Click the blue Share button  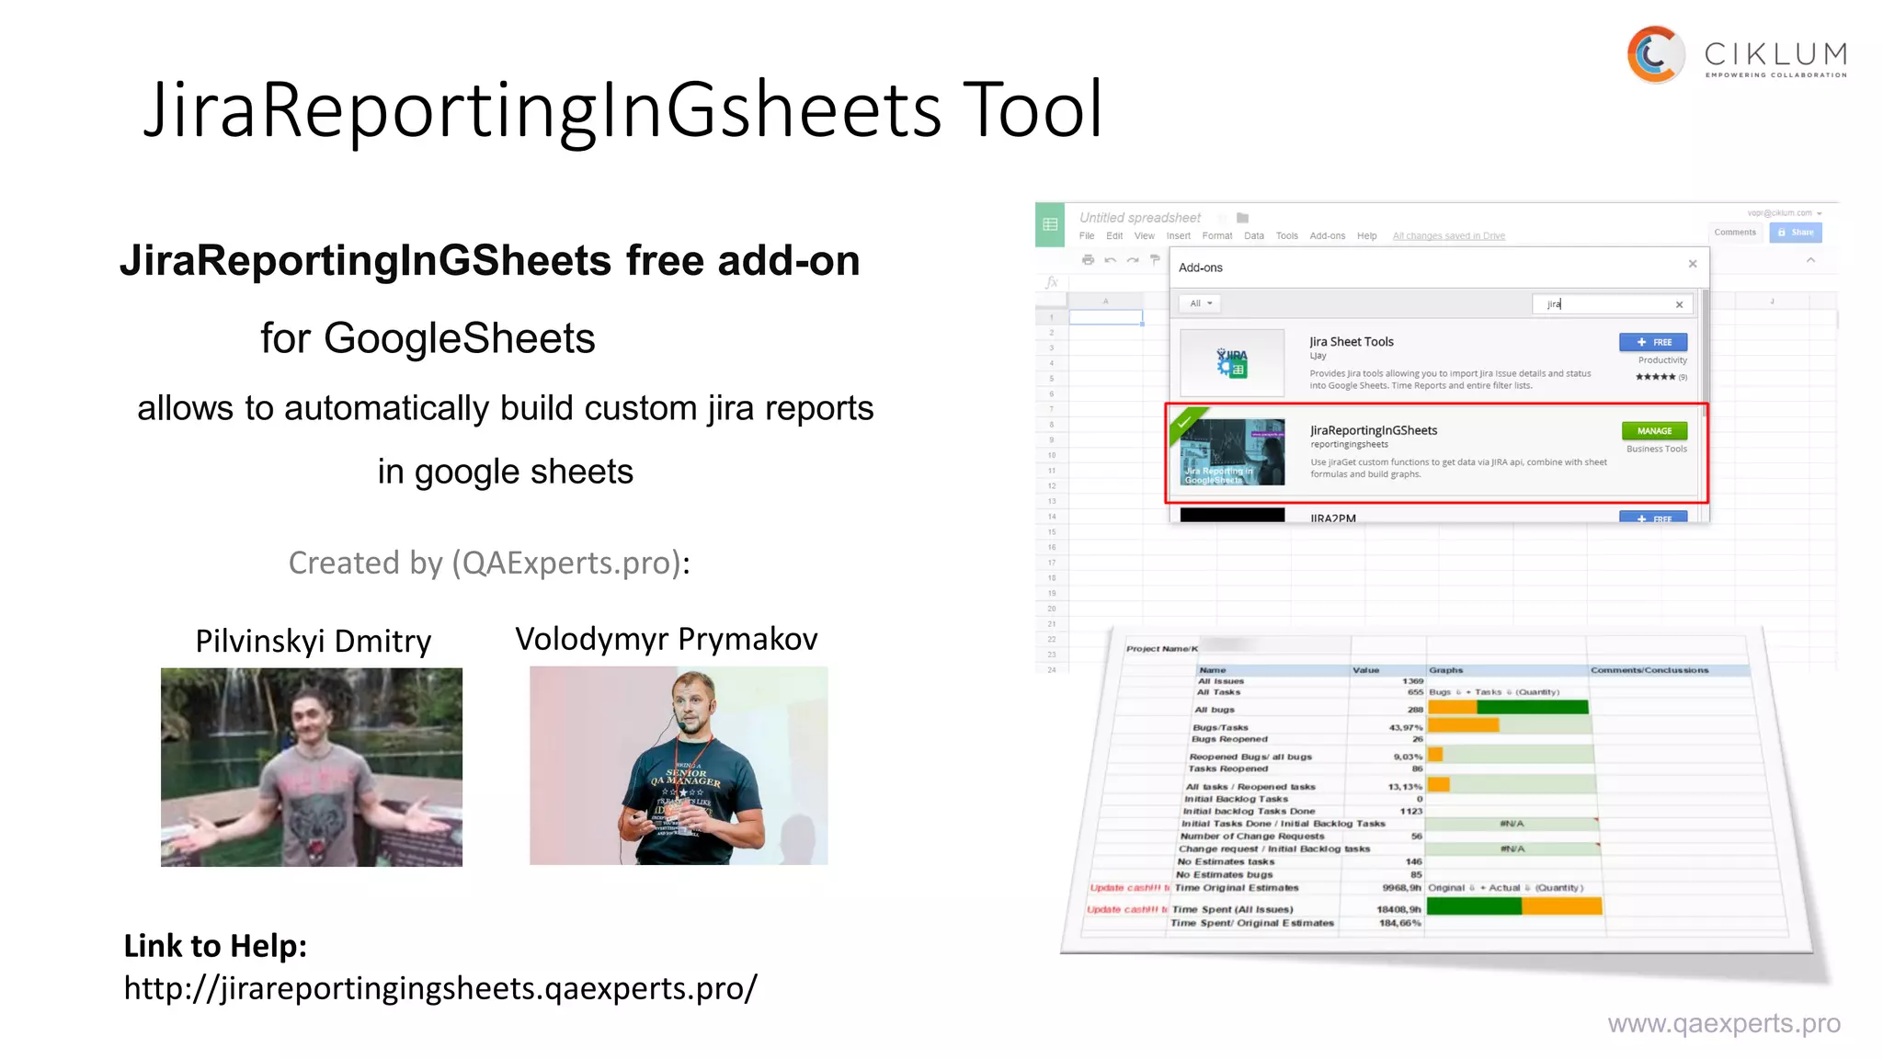click(x=1797, y=233)
